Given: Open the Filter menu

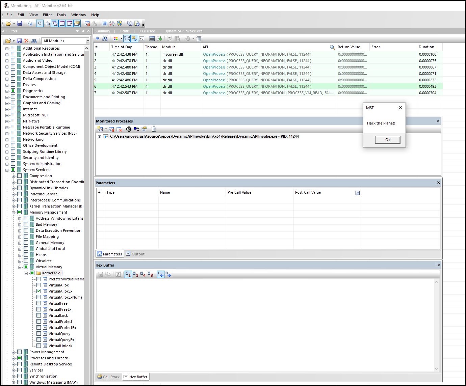Looking at the screenshot, I should [x=47, y=15].
